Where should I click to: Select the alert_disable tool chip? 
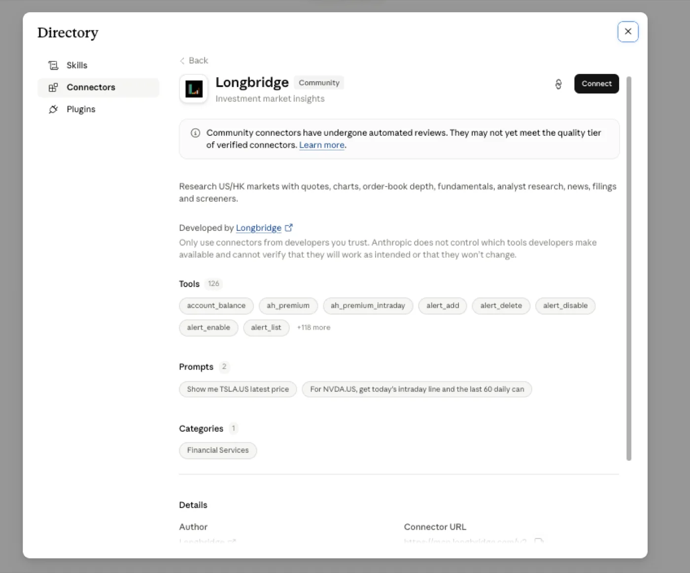[565, 306]
